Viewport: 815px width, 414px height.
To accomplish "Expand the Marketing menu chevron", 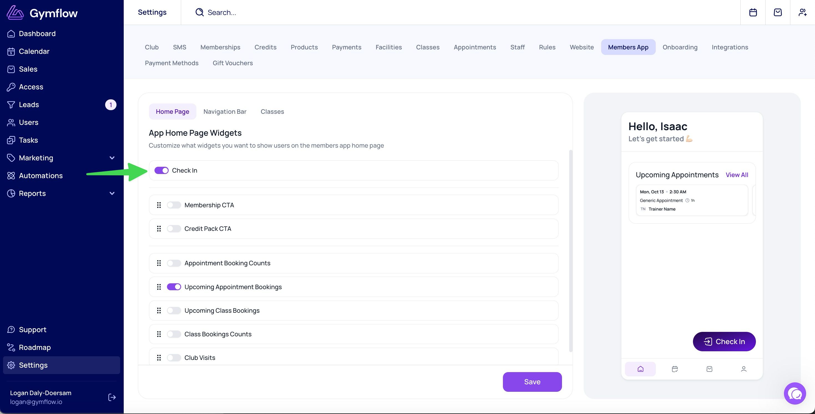I will click(112, 158).
